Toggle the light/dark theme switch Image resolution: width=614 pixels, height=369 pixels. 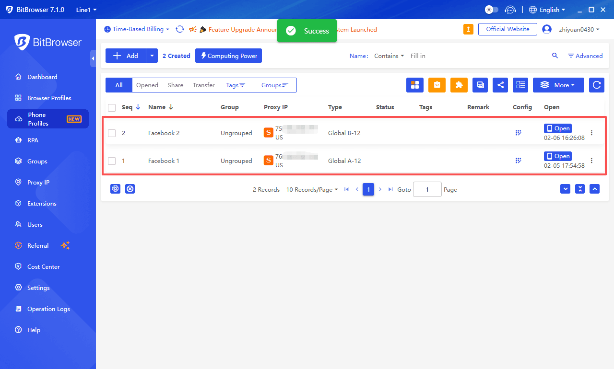492,10
